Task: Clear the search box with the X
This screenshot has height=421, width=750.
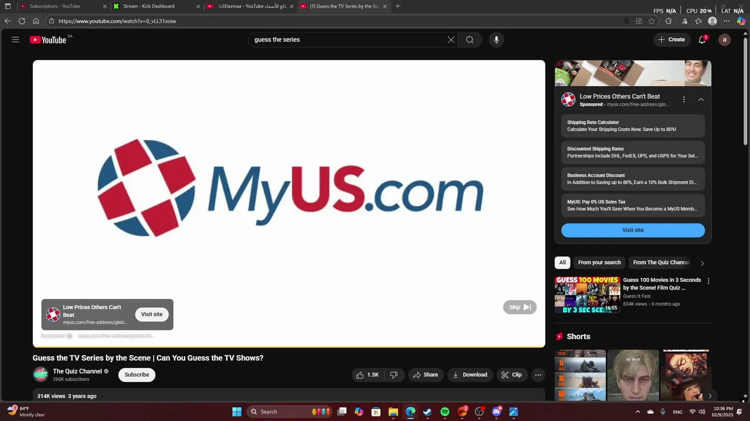Action: point(451,40)
